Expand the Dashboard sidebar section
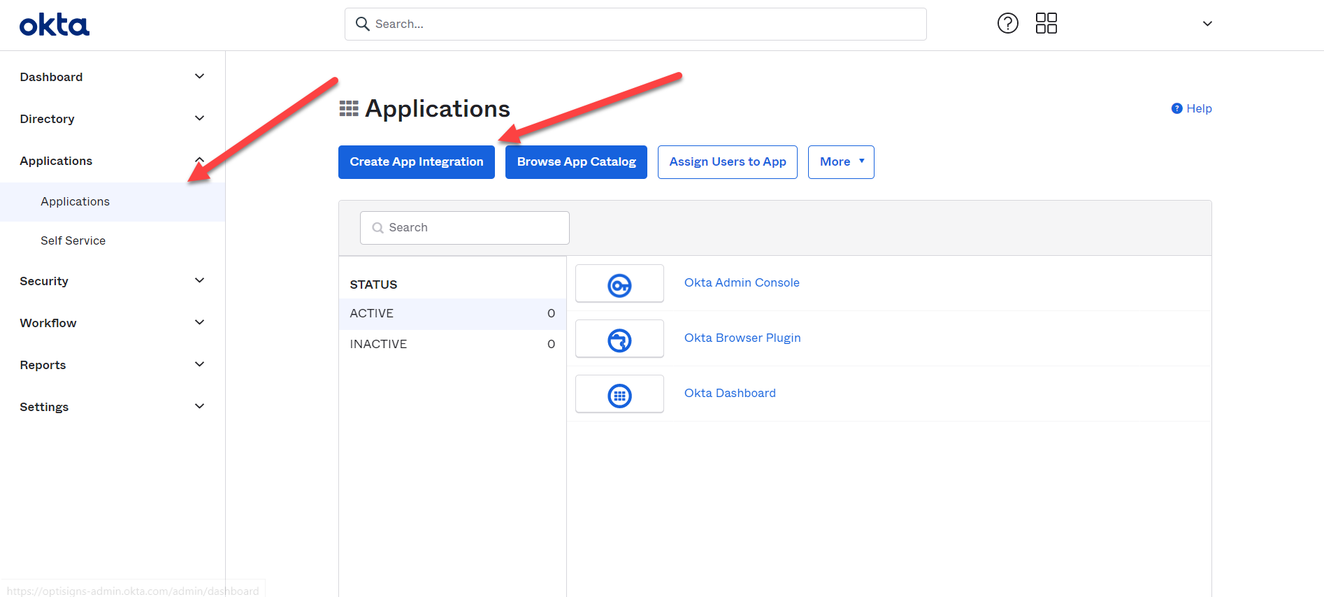Screen dimensions: 1324x597 pos(199,77)
